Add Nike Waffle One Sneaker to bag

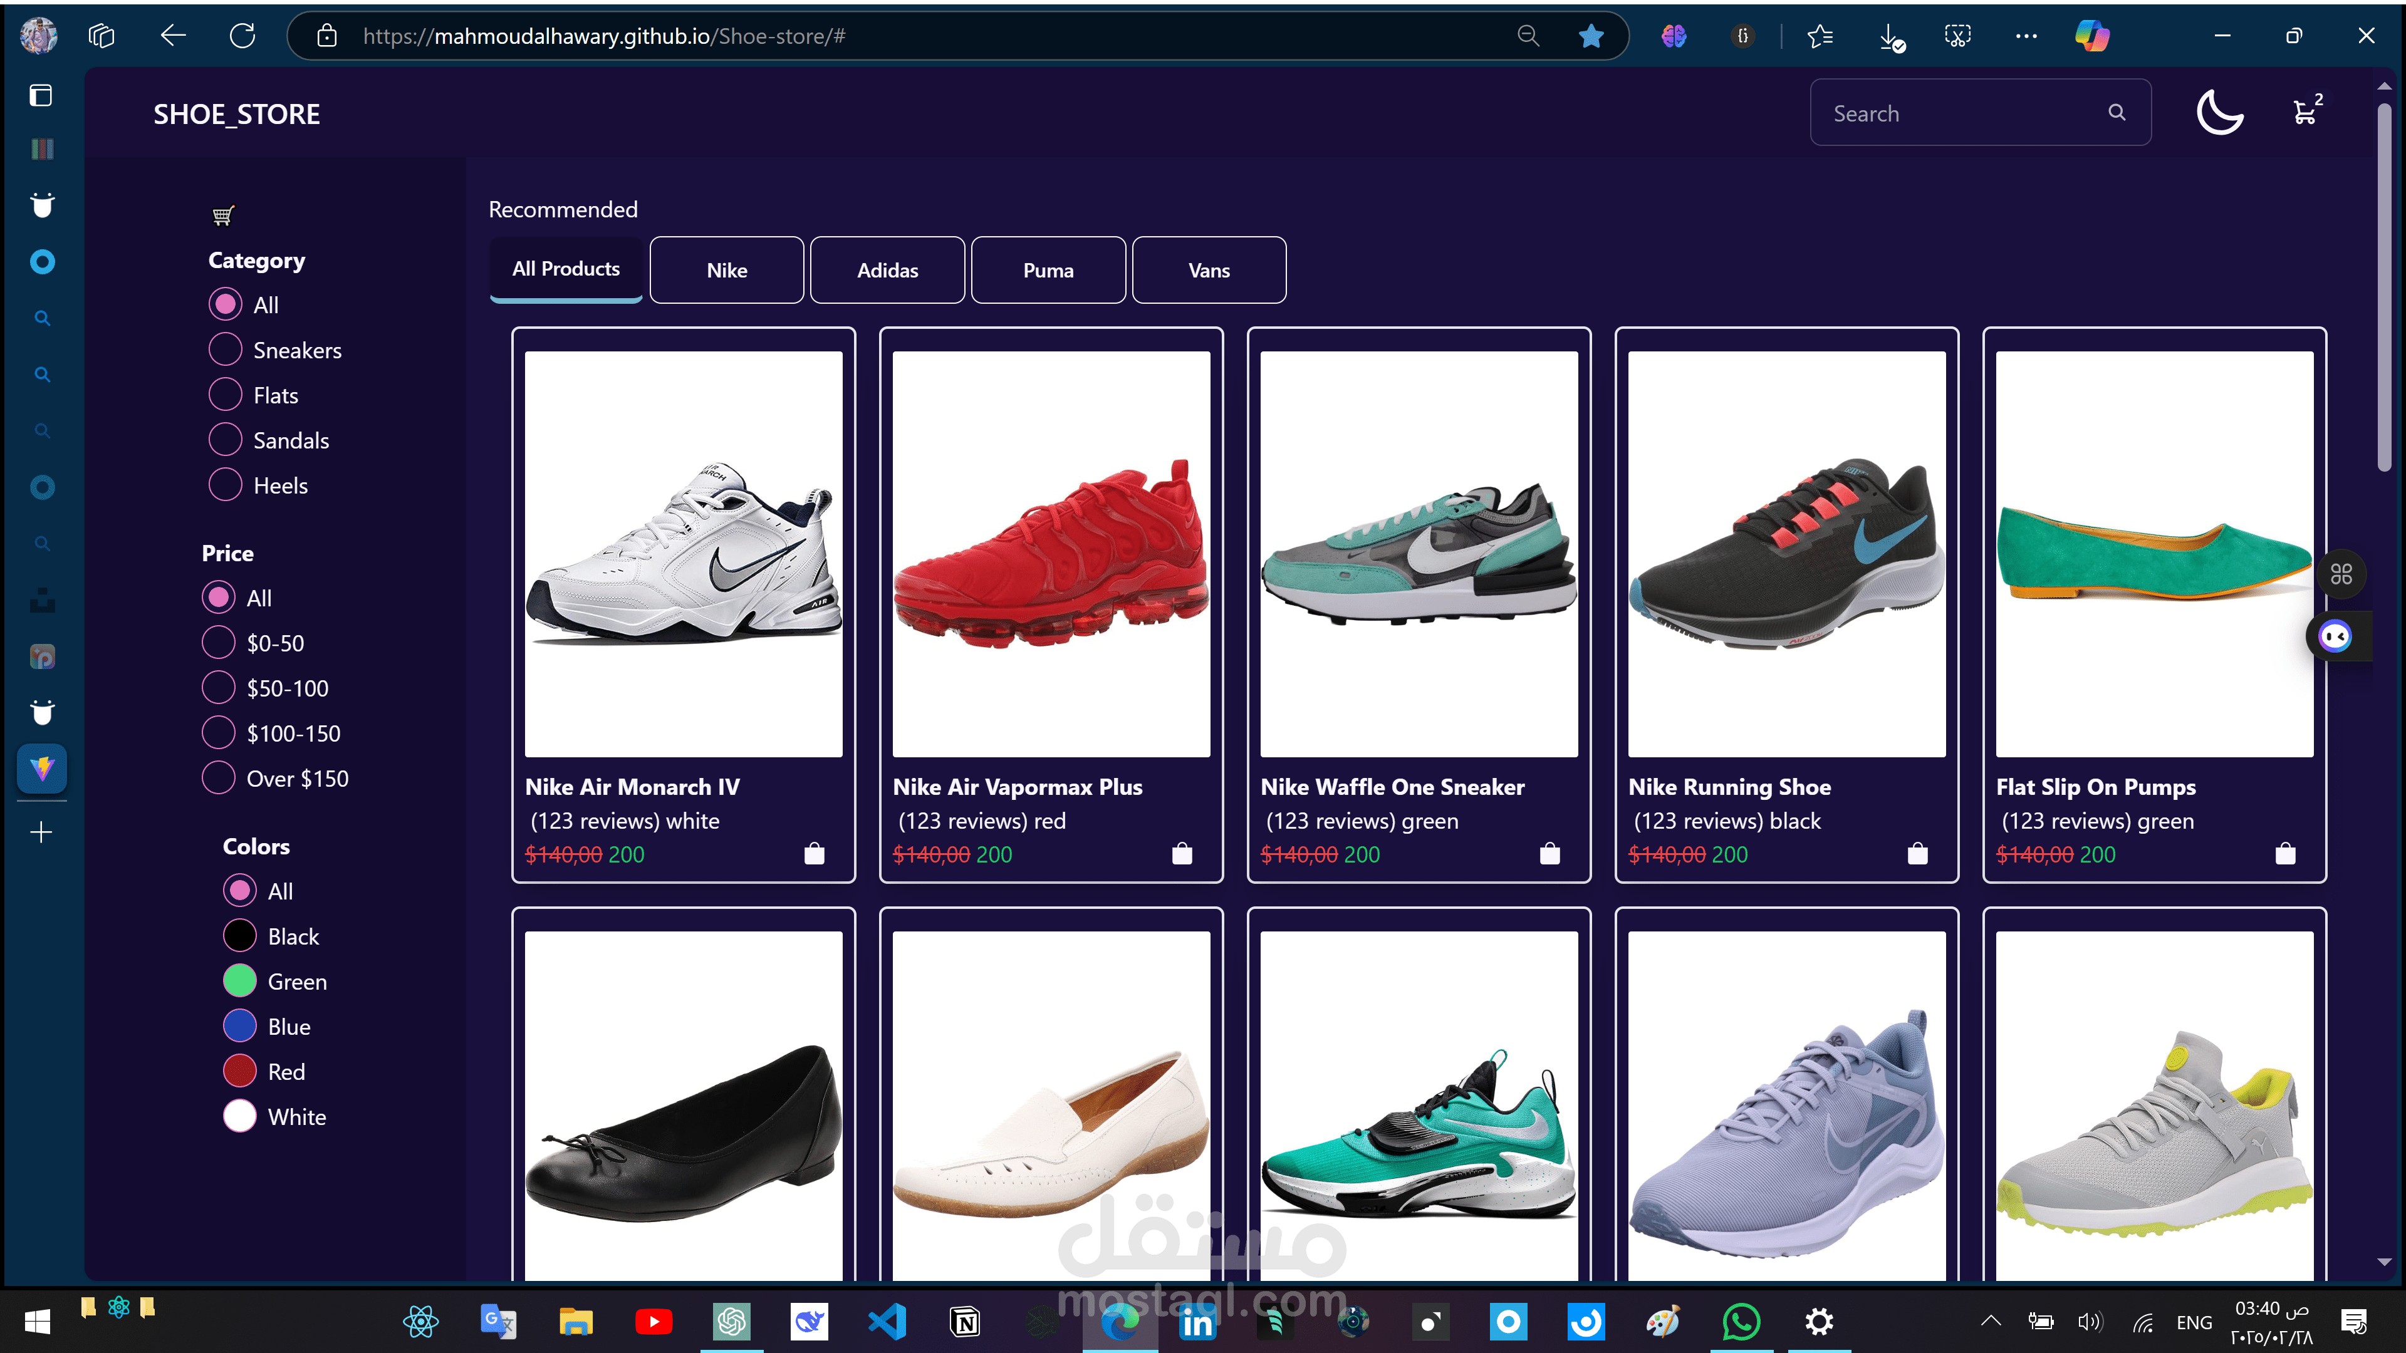[x=1549, y=853]
